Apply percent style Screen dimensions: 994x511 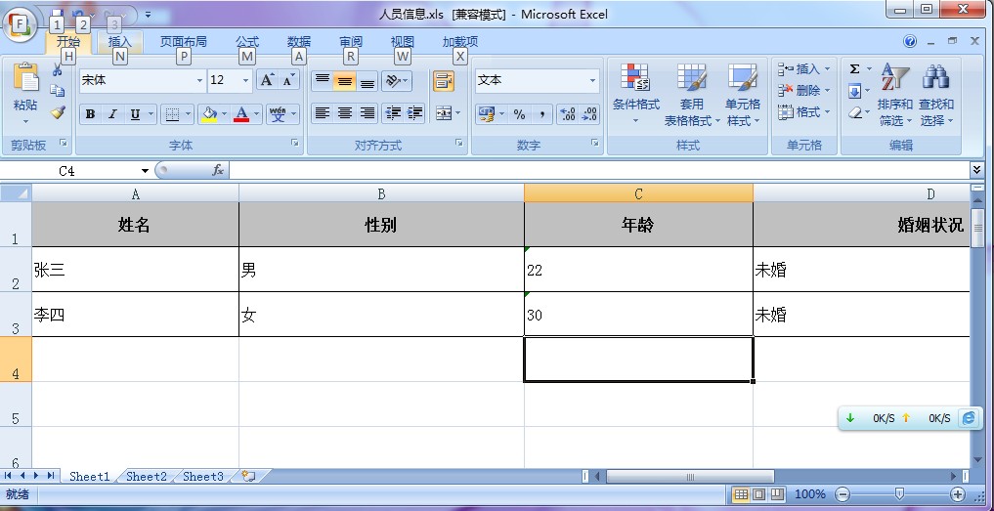[x=519, y=114]
